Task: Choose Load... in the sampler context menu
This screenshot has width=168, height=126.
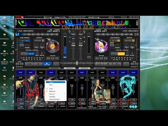Action: point(56,82)
